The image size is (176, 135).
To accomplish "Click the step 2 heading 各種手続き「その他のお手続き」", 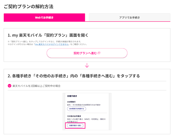I will coord(74,76).
